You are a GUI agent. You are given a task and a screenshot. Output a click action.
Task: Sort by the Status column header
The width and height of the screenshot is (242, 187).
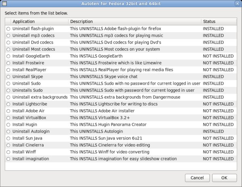[x=218, y=21]
